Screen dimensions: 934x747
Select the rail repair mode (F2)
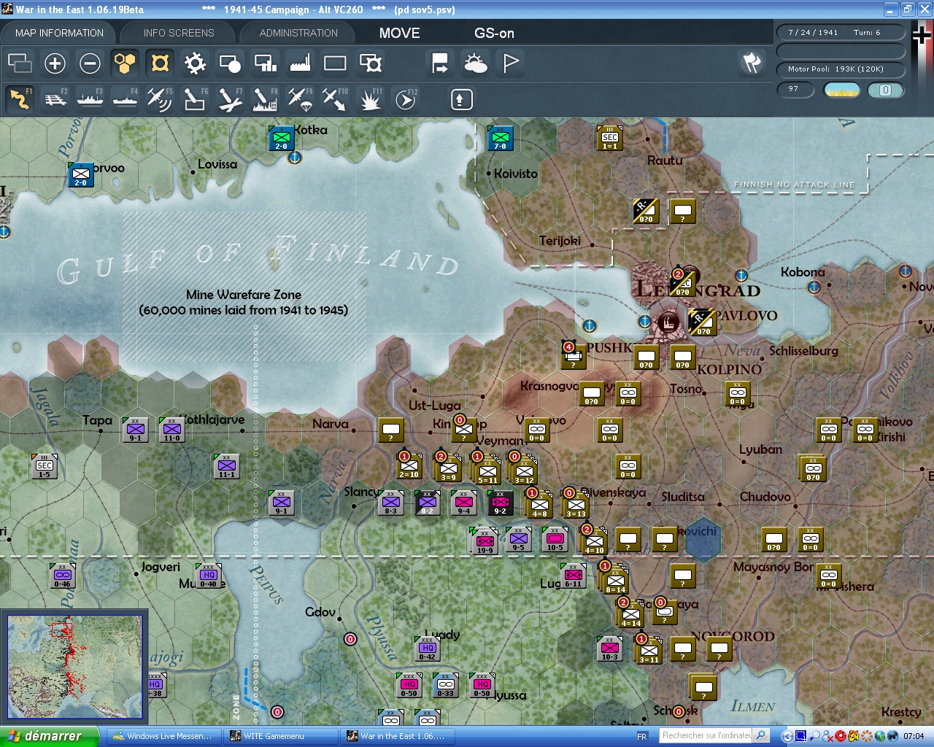click(x=55, y=99)
